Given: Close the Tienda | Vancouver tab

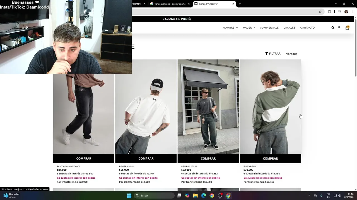Looking at the screenshot, I should tap(233, 4).
